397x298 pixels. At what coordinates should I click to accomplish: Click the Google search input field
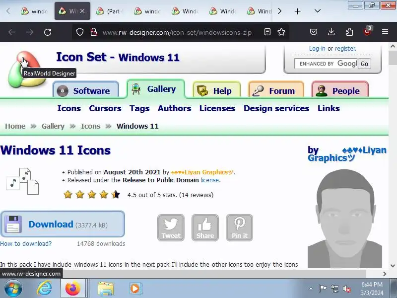(x=326, y=64)
